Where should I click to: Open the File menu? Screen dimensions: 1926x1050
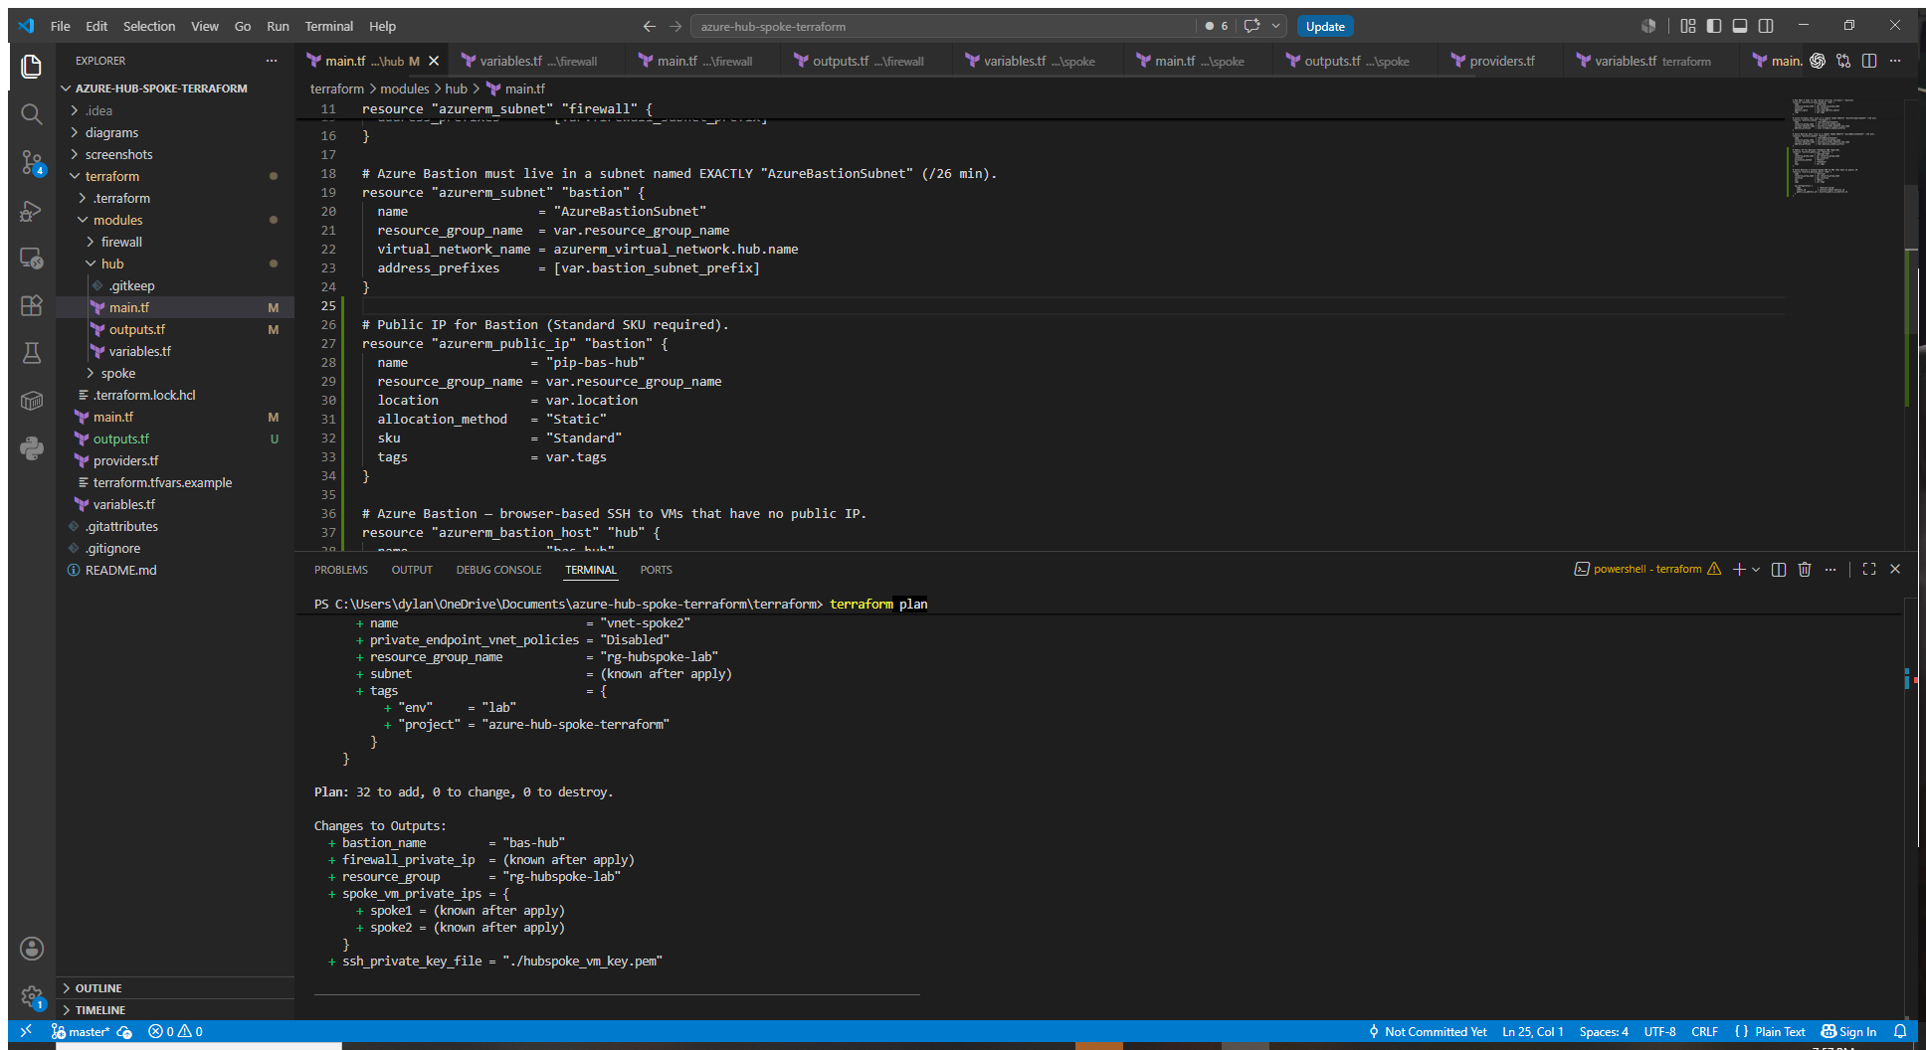[61, 26]
